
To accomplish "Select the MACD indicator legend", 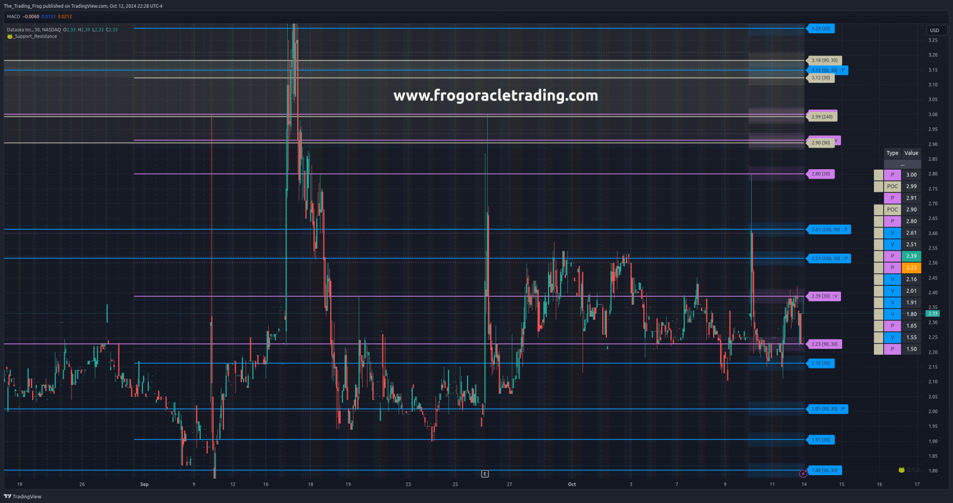I will [x=39, y=17].
